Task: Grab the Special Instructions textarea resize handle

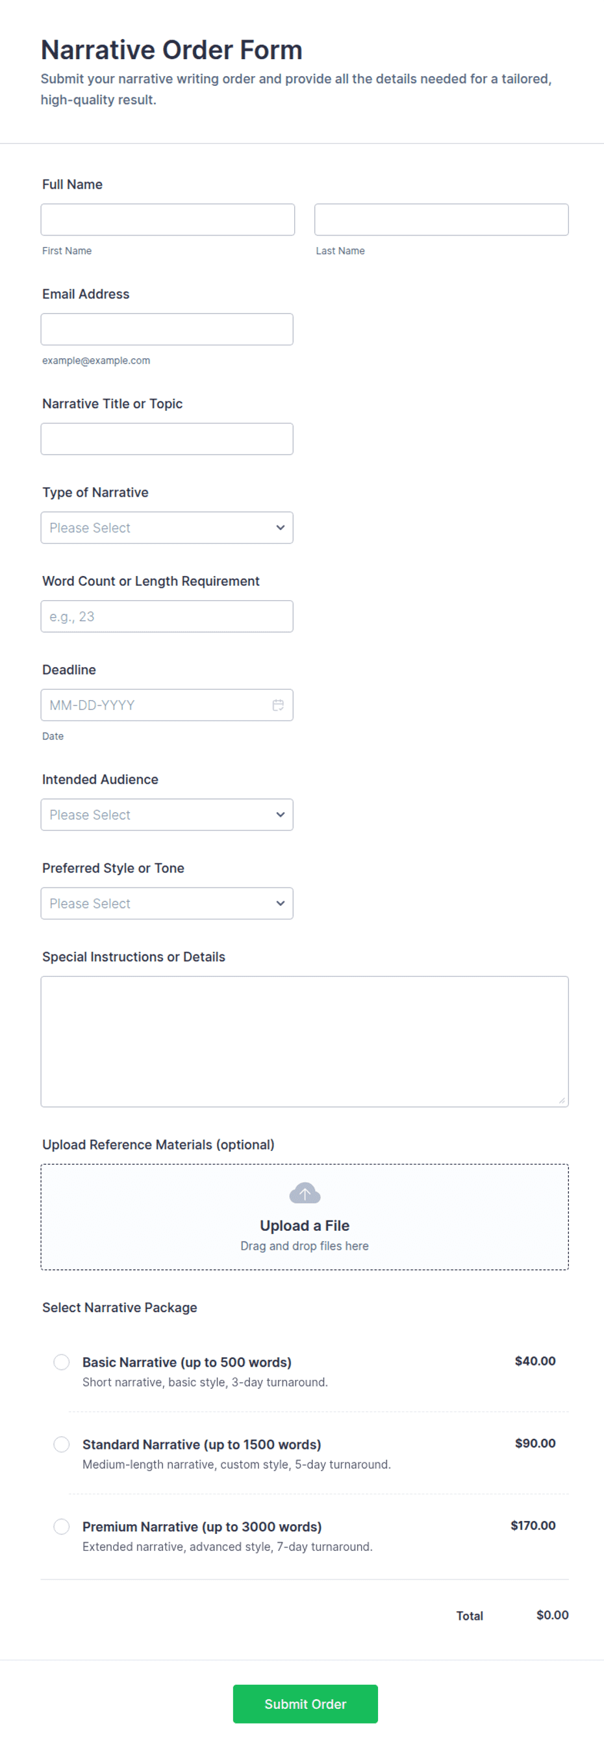Action: [x=562, y=1100]
